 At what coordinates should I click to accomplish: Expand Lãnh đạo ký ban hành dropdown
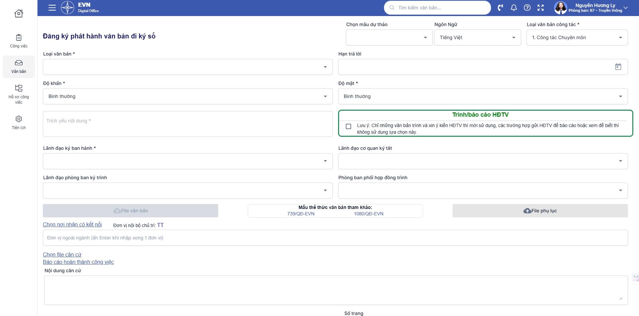tap(187, 161)
